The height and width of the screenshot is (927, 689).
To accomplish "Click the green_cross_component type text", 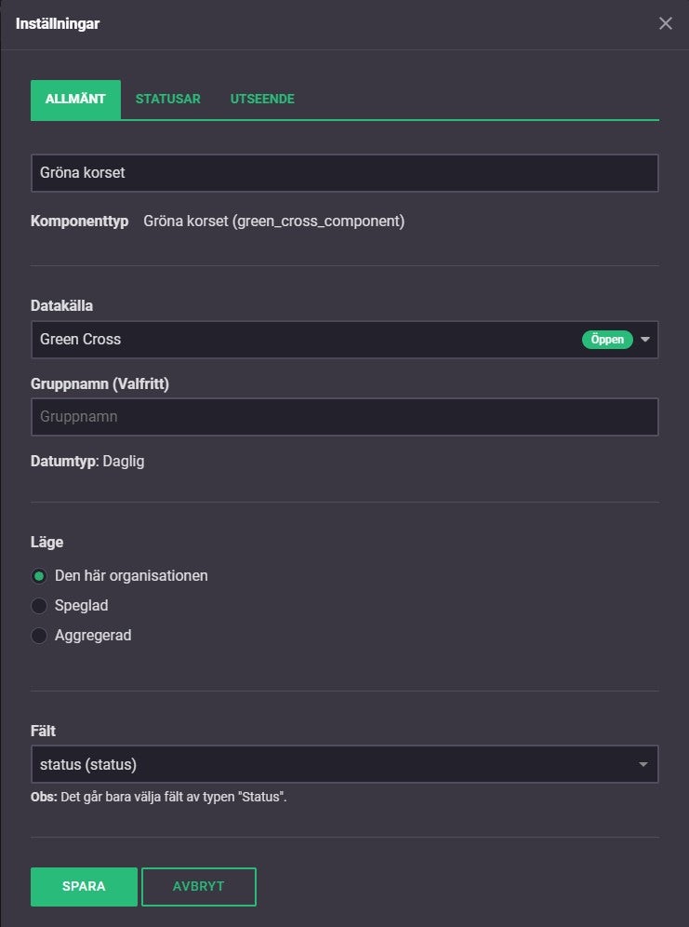I will pos(274,222).
